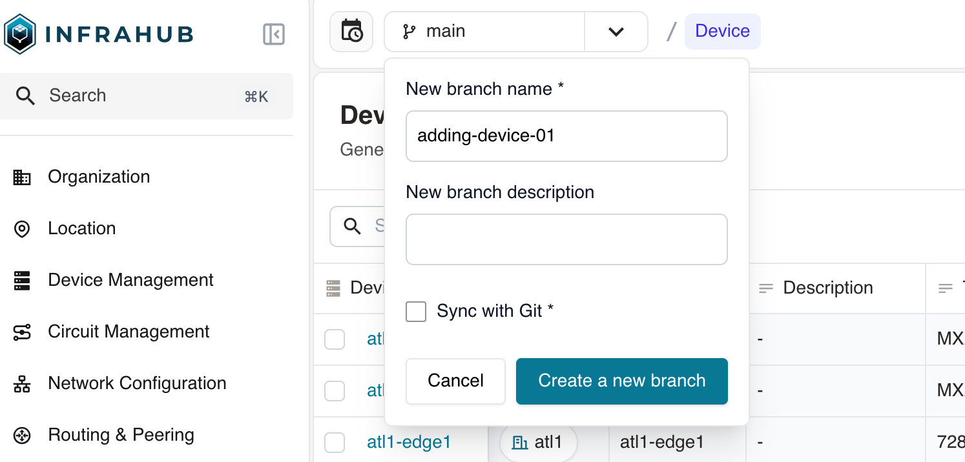Focus the New branch description field
Screen dimensions: 965x462
click(x=566, y=239)
